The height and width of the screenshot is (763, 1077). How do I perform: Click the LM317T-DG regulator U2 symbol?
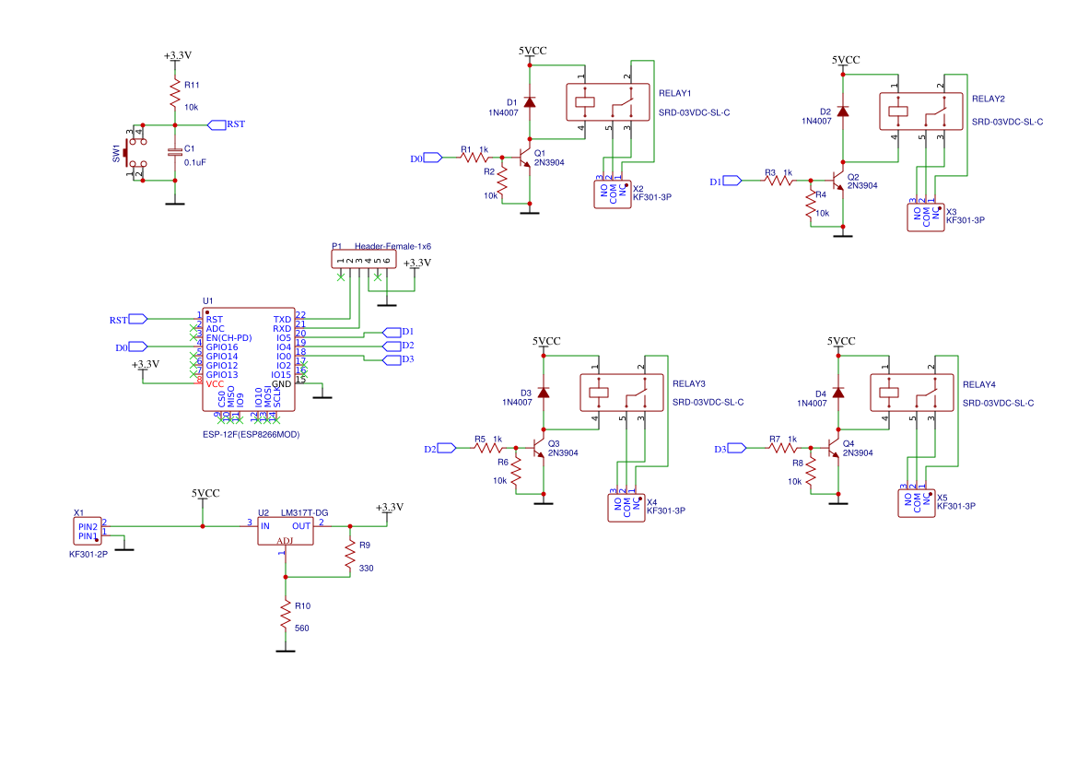click(x=285, y=531)
